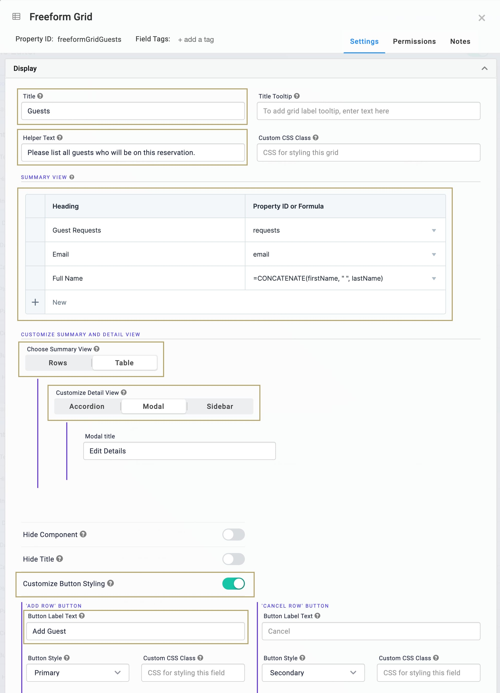
Task: Click the 'freeformGridGuests' property ID text
Action: pos(90,39)
